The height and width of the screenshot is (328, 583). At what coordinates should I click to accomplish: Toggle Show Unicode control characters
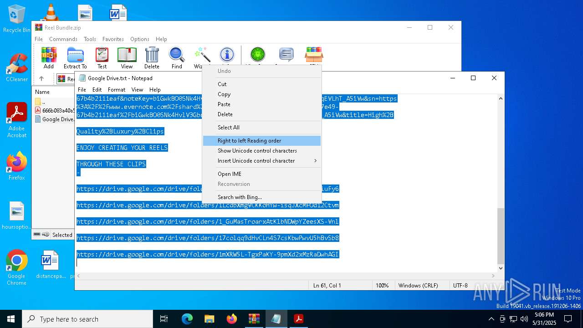click(x=262, y=151)
